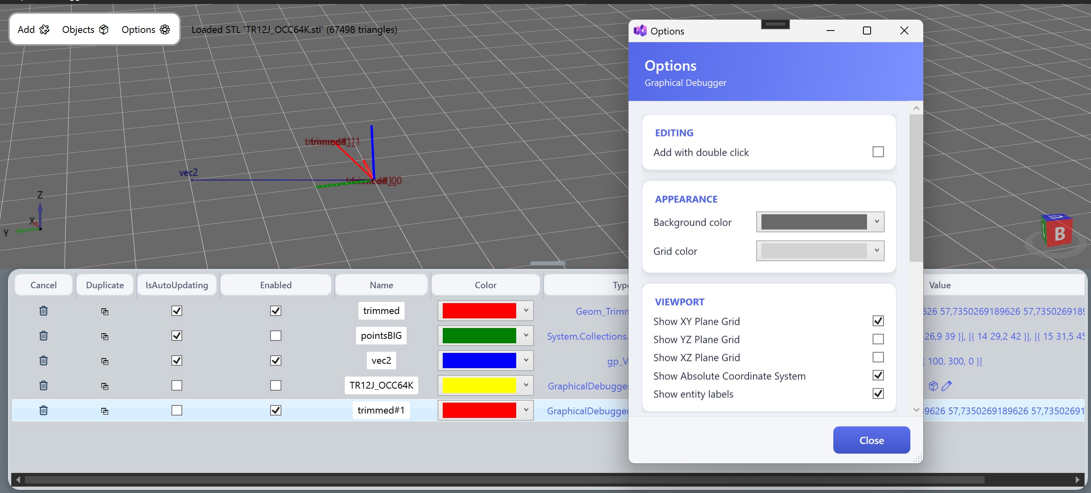The image size is (1091, 493).
Task: Duplicate the trimmed entry
Action: (105, 312)
